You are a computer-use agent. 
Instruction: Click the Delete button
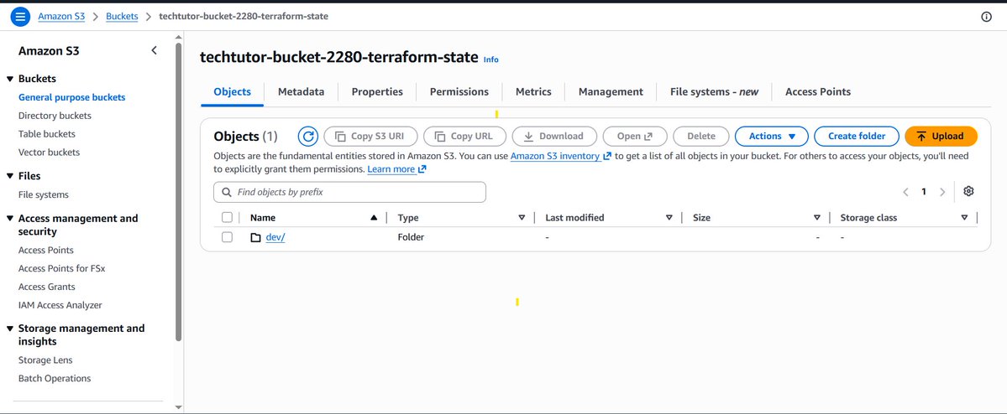coord(701,136)
